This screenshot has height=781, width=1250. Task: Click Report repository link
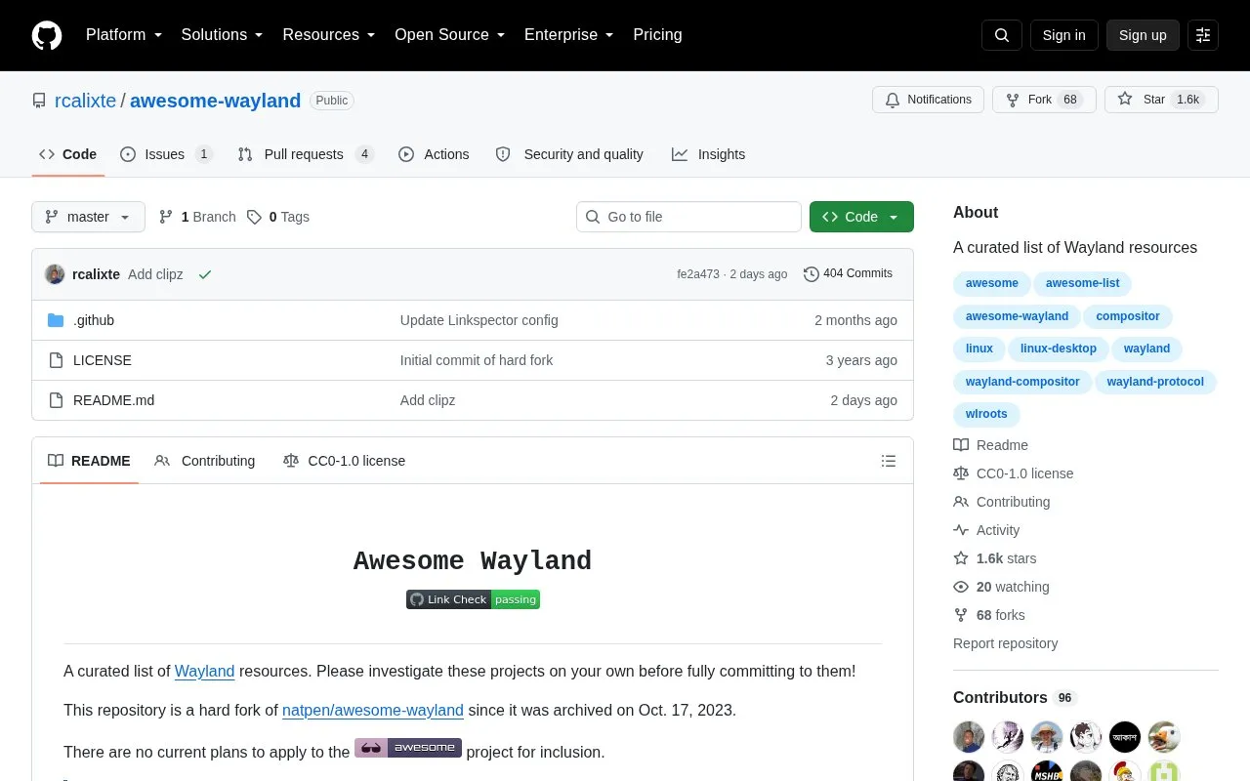[1005, 643]
